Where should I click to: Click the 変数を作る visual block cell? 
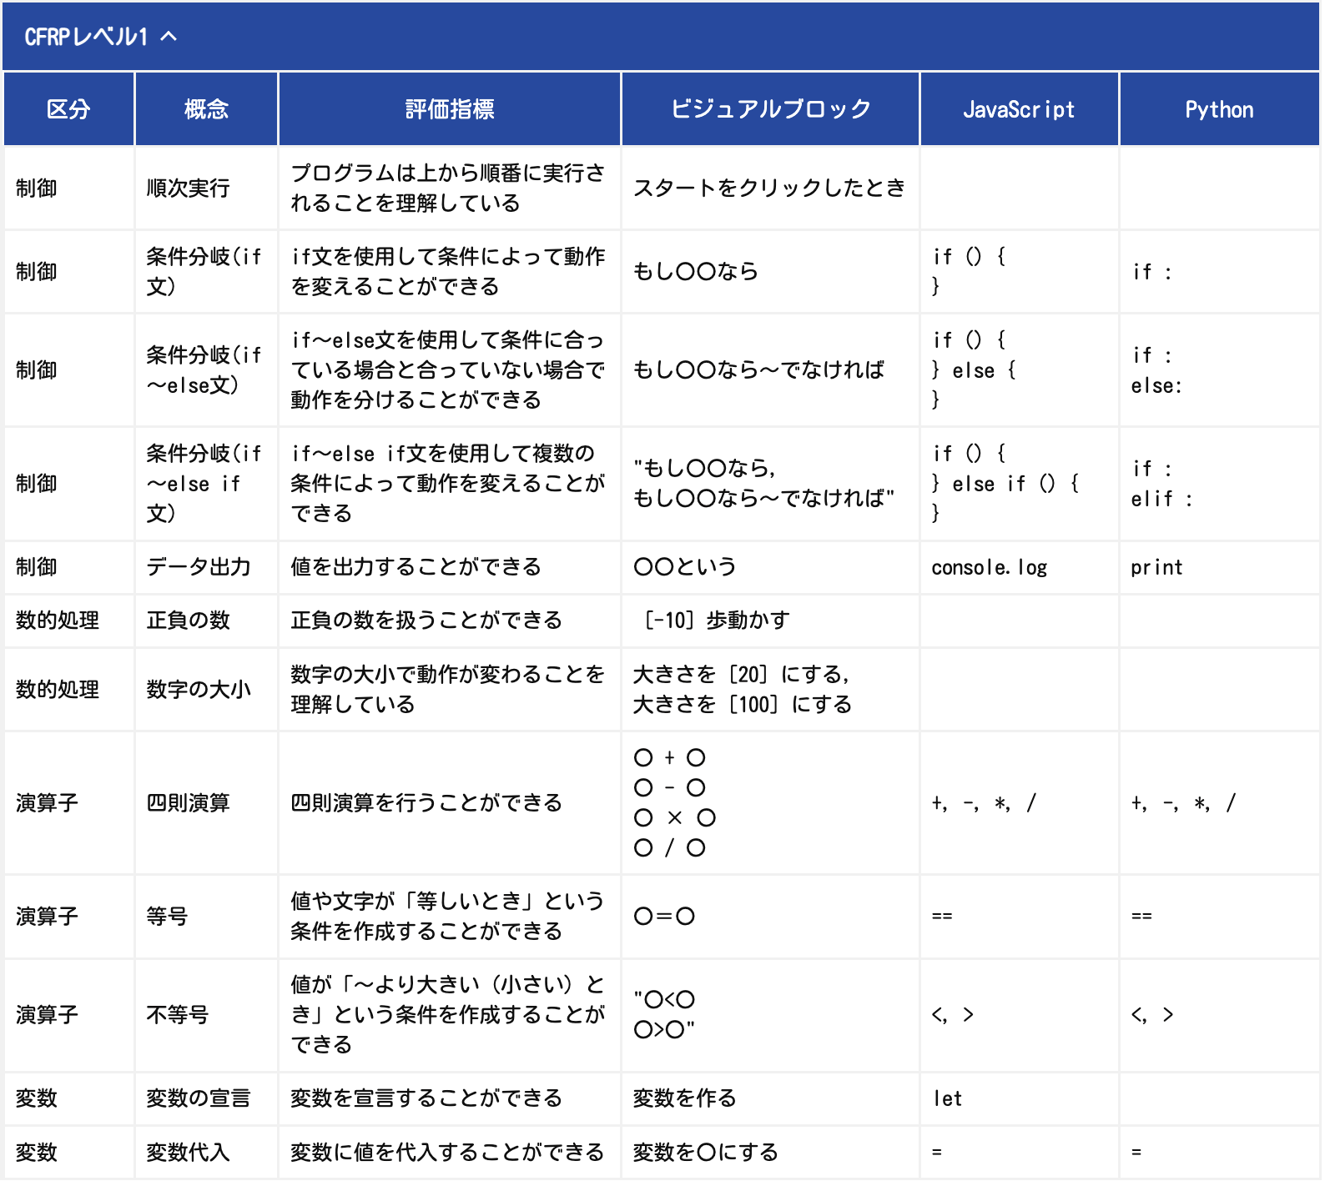click(684, 1098)
